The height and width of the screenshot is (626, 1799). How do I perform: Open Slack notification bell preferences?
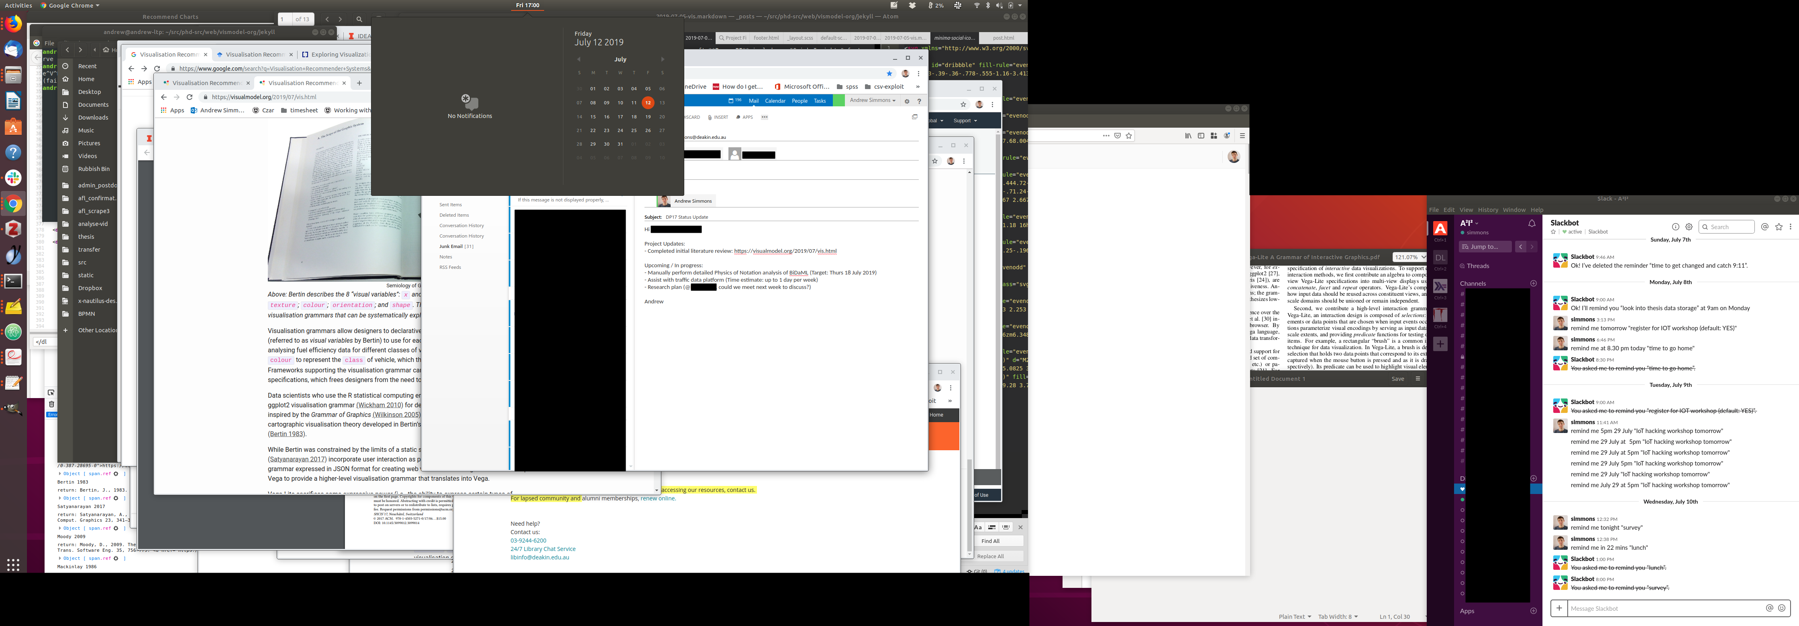(1532, 224)
